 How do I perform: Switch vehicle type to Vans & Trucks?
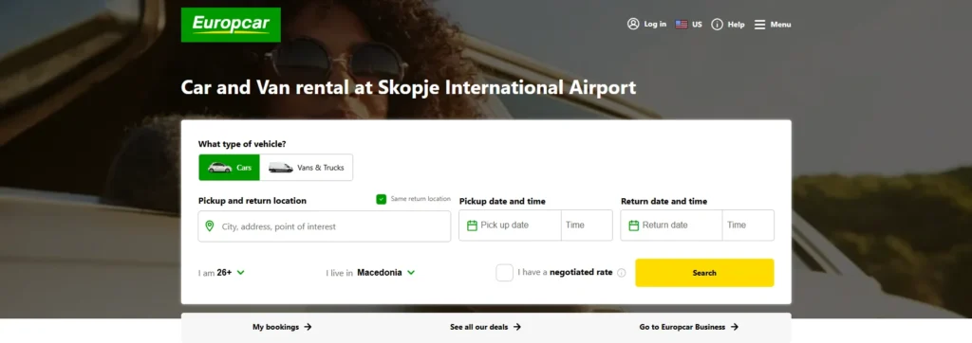pyautogui.click(x=307, y=167)
